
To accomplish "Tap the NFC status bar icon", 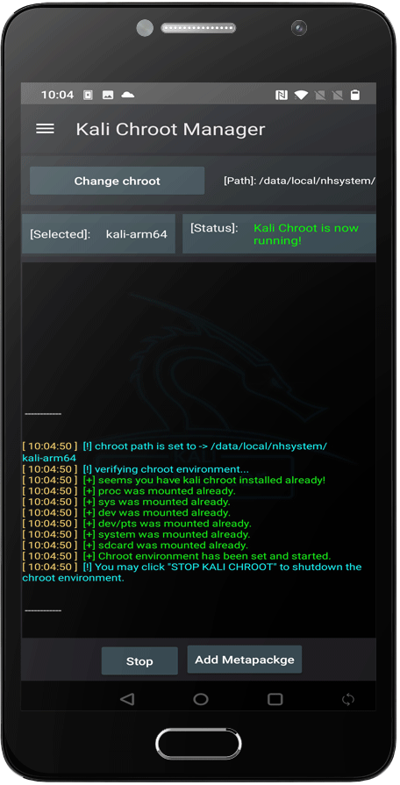I will pos(282,95).
